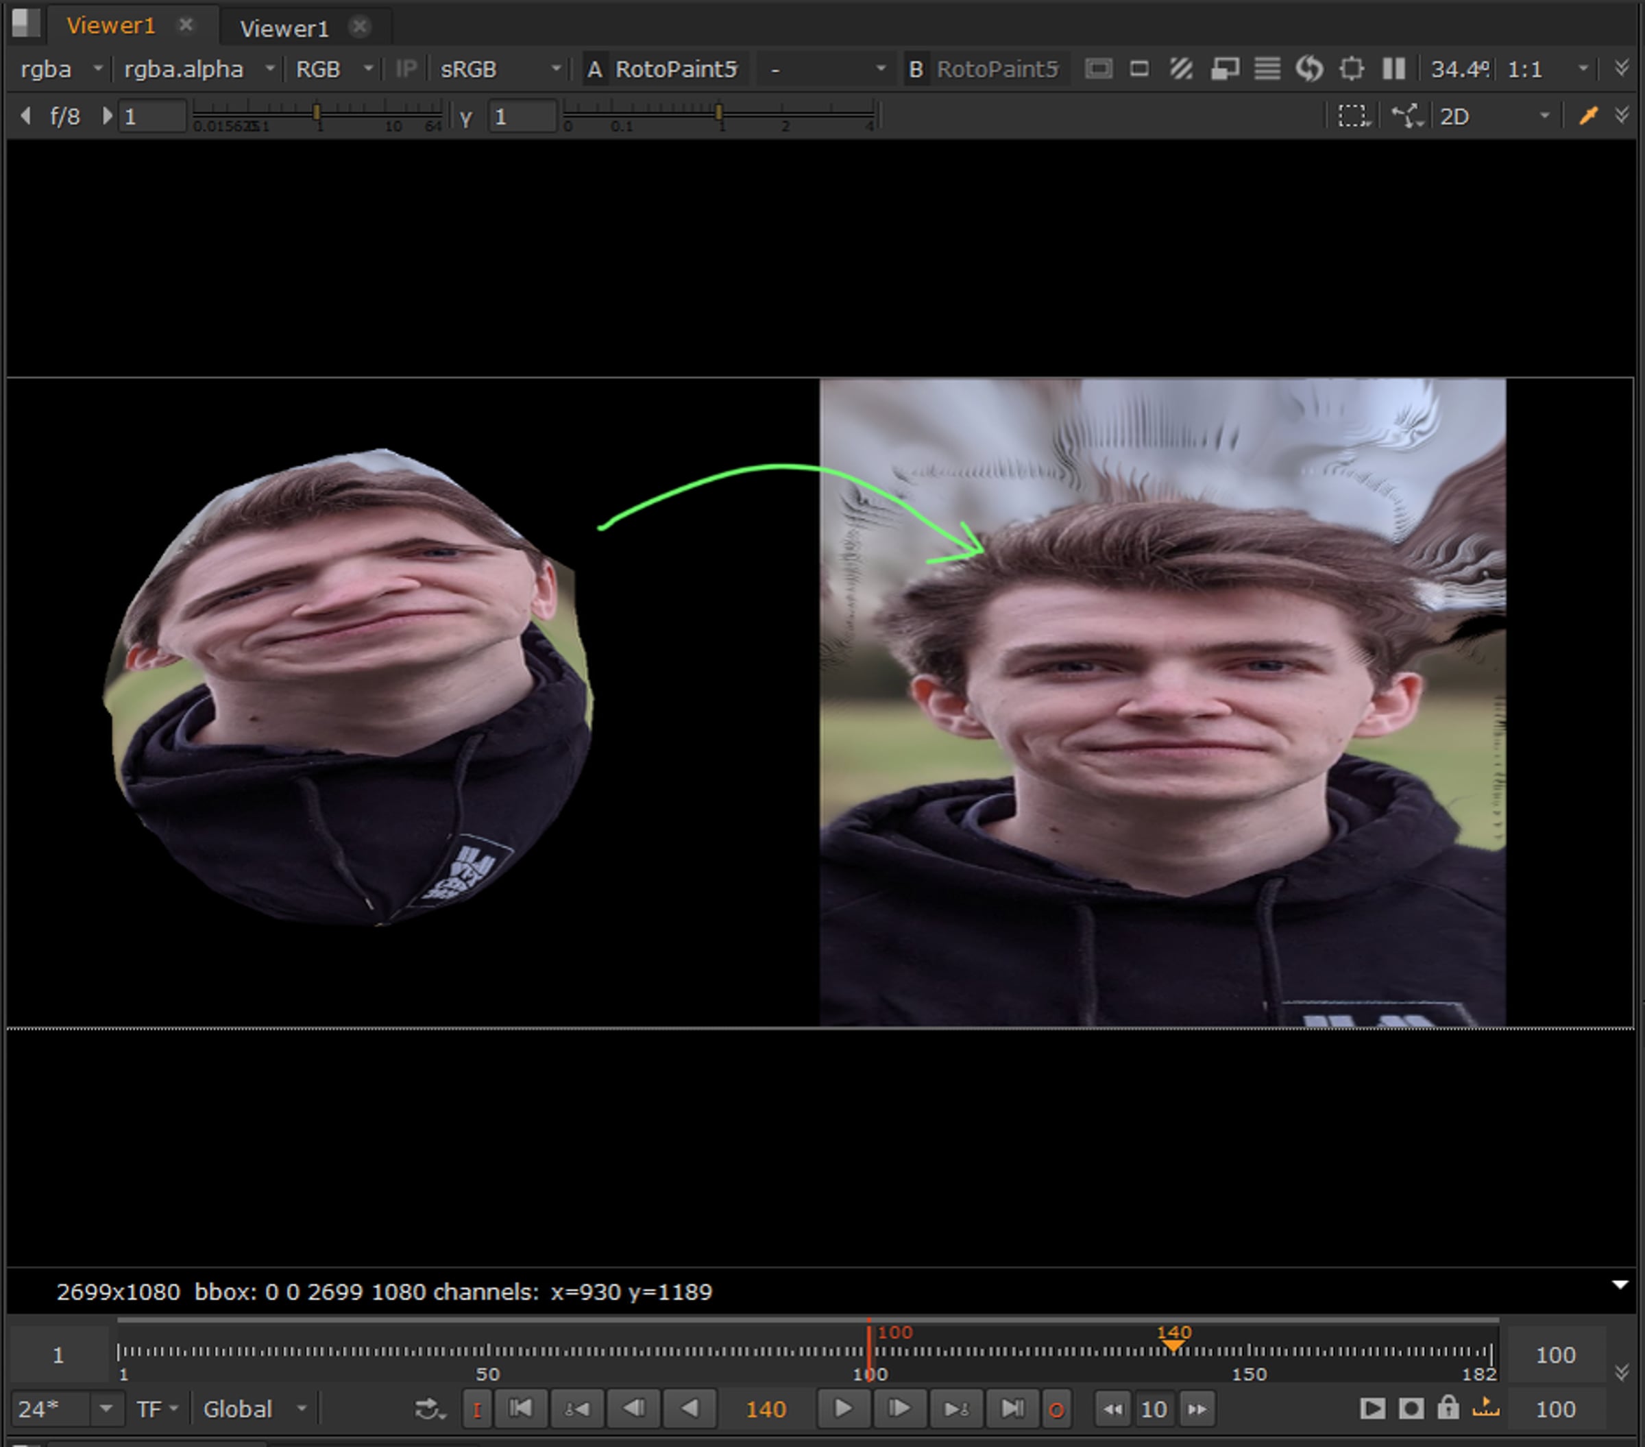Increase gain with right f/8 arrow
The width and height of the screenshot is (1645, 1447).
[106, 116]
